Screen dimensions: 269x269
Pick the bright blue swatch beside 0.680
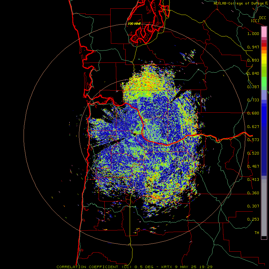point(264,114)
